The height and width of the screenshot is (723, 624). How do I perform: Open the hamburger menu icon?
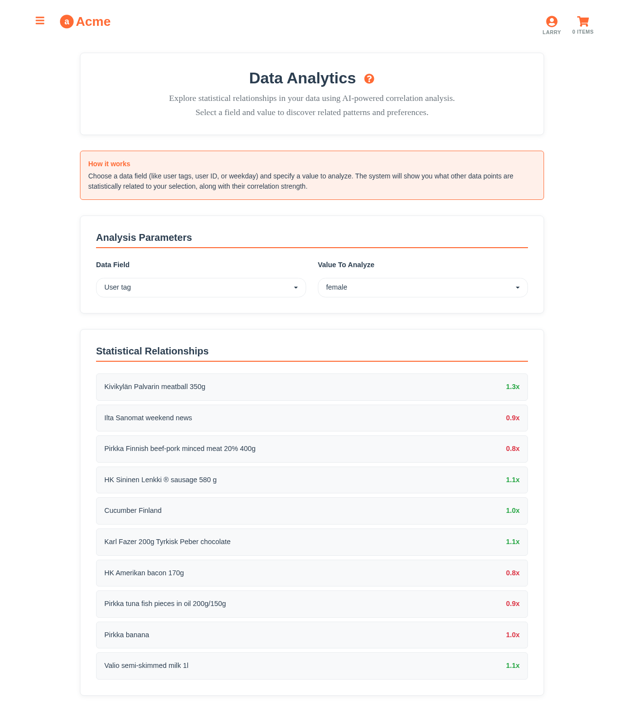click(40, 21)
